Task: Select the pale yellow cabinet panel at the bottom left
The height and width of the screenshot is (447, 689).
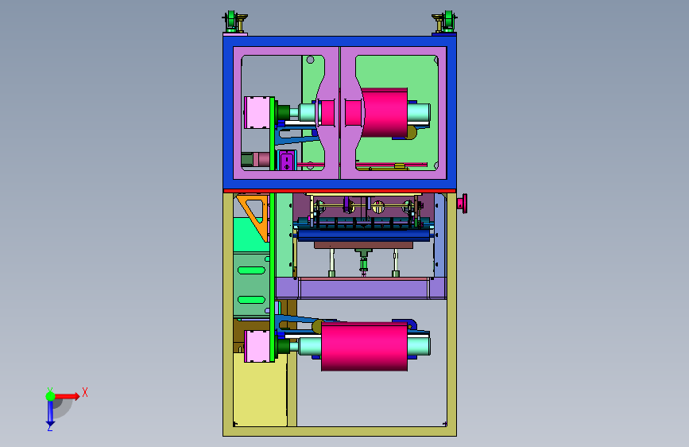Action: (260, 390)
